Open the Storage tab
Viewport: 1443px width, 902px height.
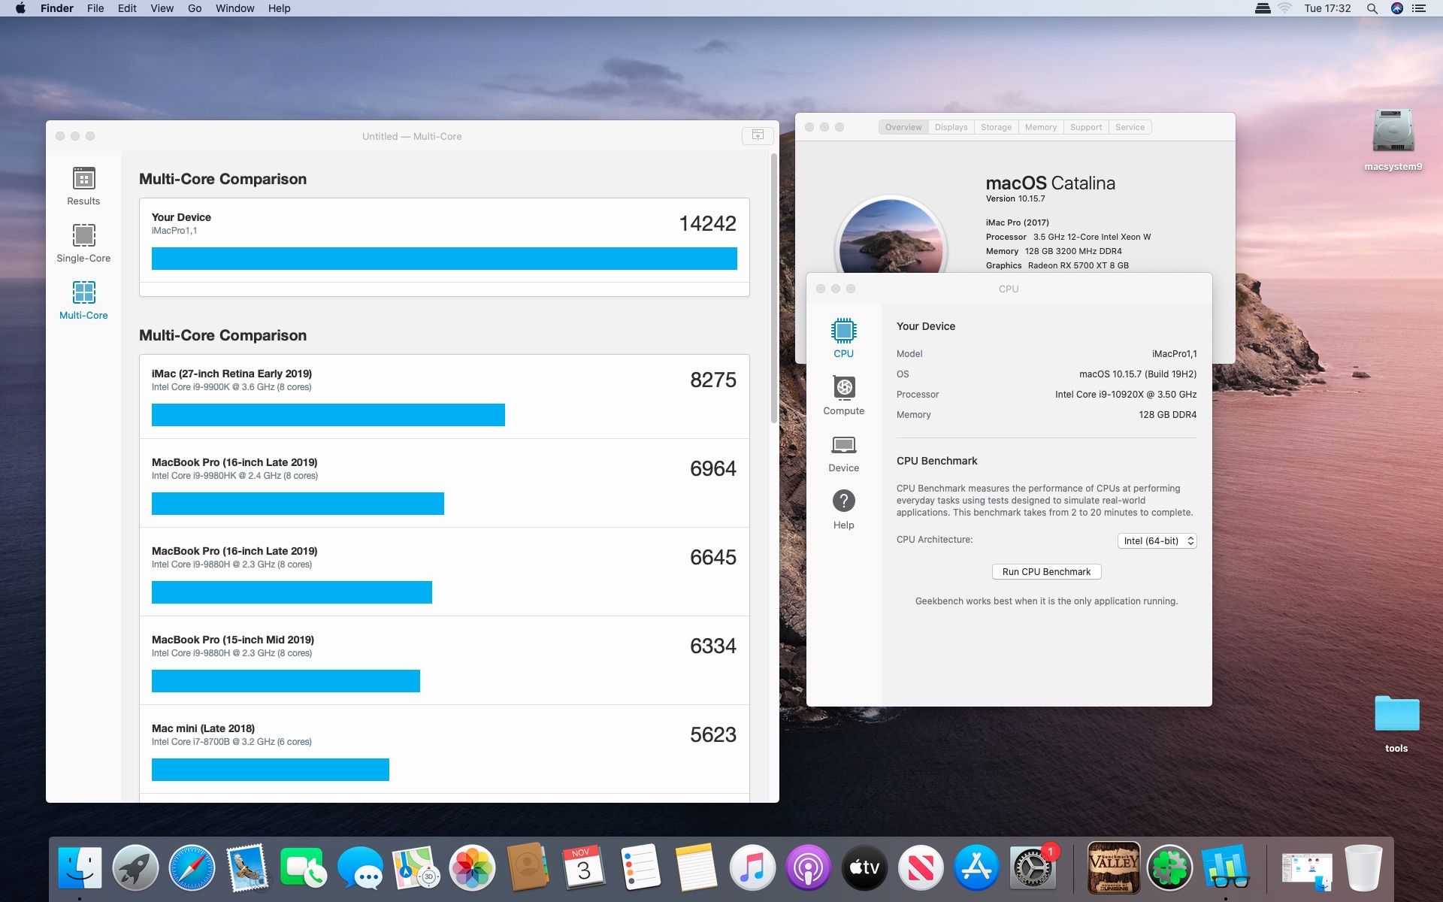(996, 127)
